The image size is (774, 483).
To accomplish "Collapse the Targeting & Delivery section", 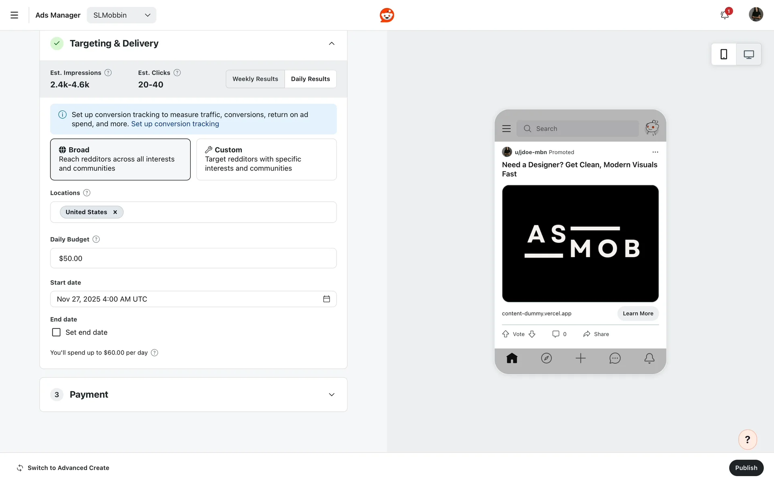I will (331, 43).
